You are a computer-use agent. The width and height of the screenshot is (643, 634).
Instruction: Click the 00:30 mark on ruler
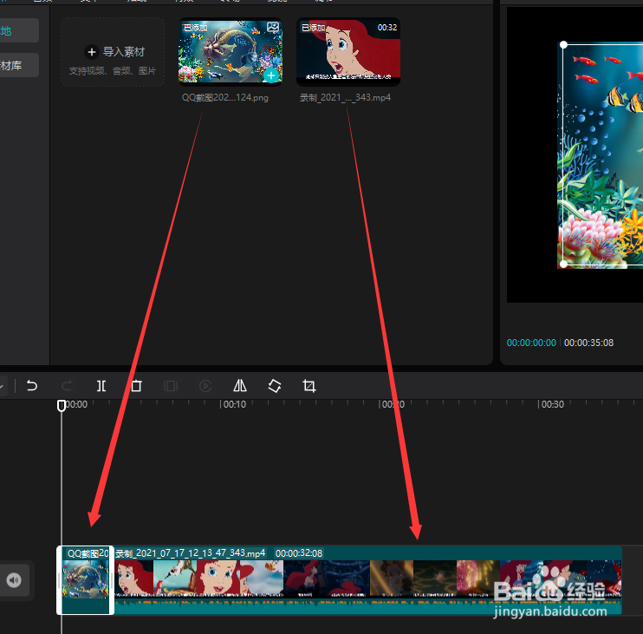(x=552, y=404)
